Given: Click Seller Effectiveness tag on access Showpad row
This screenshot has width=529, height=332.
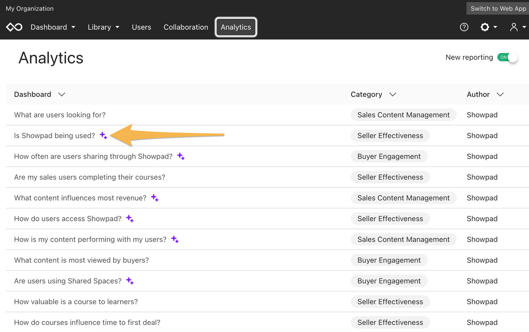Looking at the screenshot, I should tap(390, 219).
